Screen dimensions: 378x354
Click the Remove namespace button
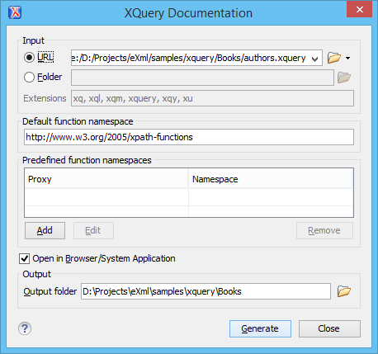click(324, 230)
